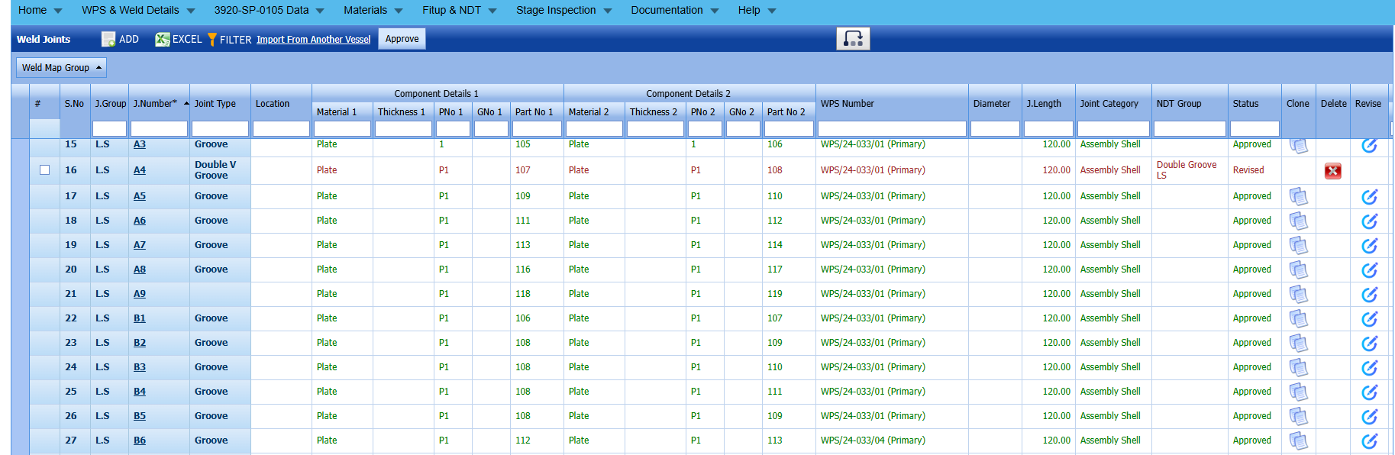Screen dimensions: 1395x455
Task: Click the WPS Number filter input field
Action: 891,129
